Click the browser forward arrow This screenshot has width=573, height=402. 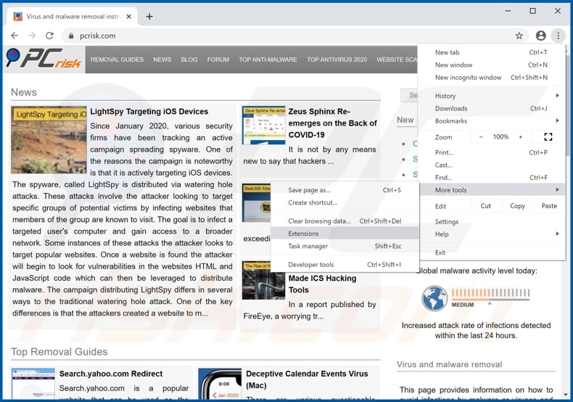32,36
